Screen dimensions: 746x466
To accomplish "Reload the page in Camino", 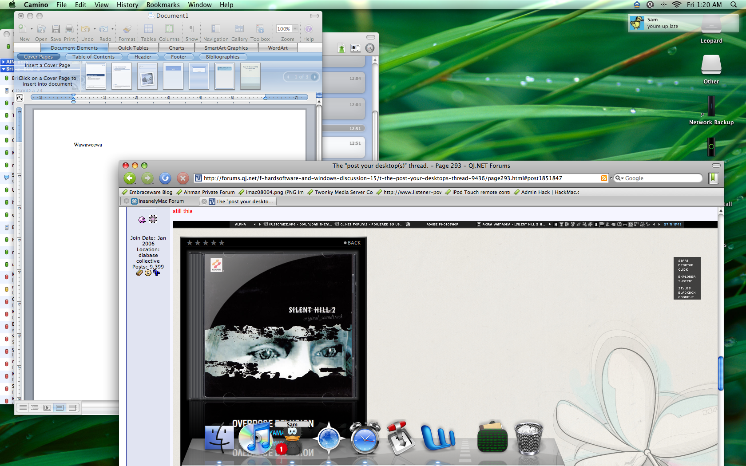I will 165,178.
